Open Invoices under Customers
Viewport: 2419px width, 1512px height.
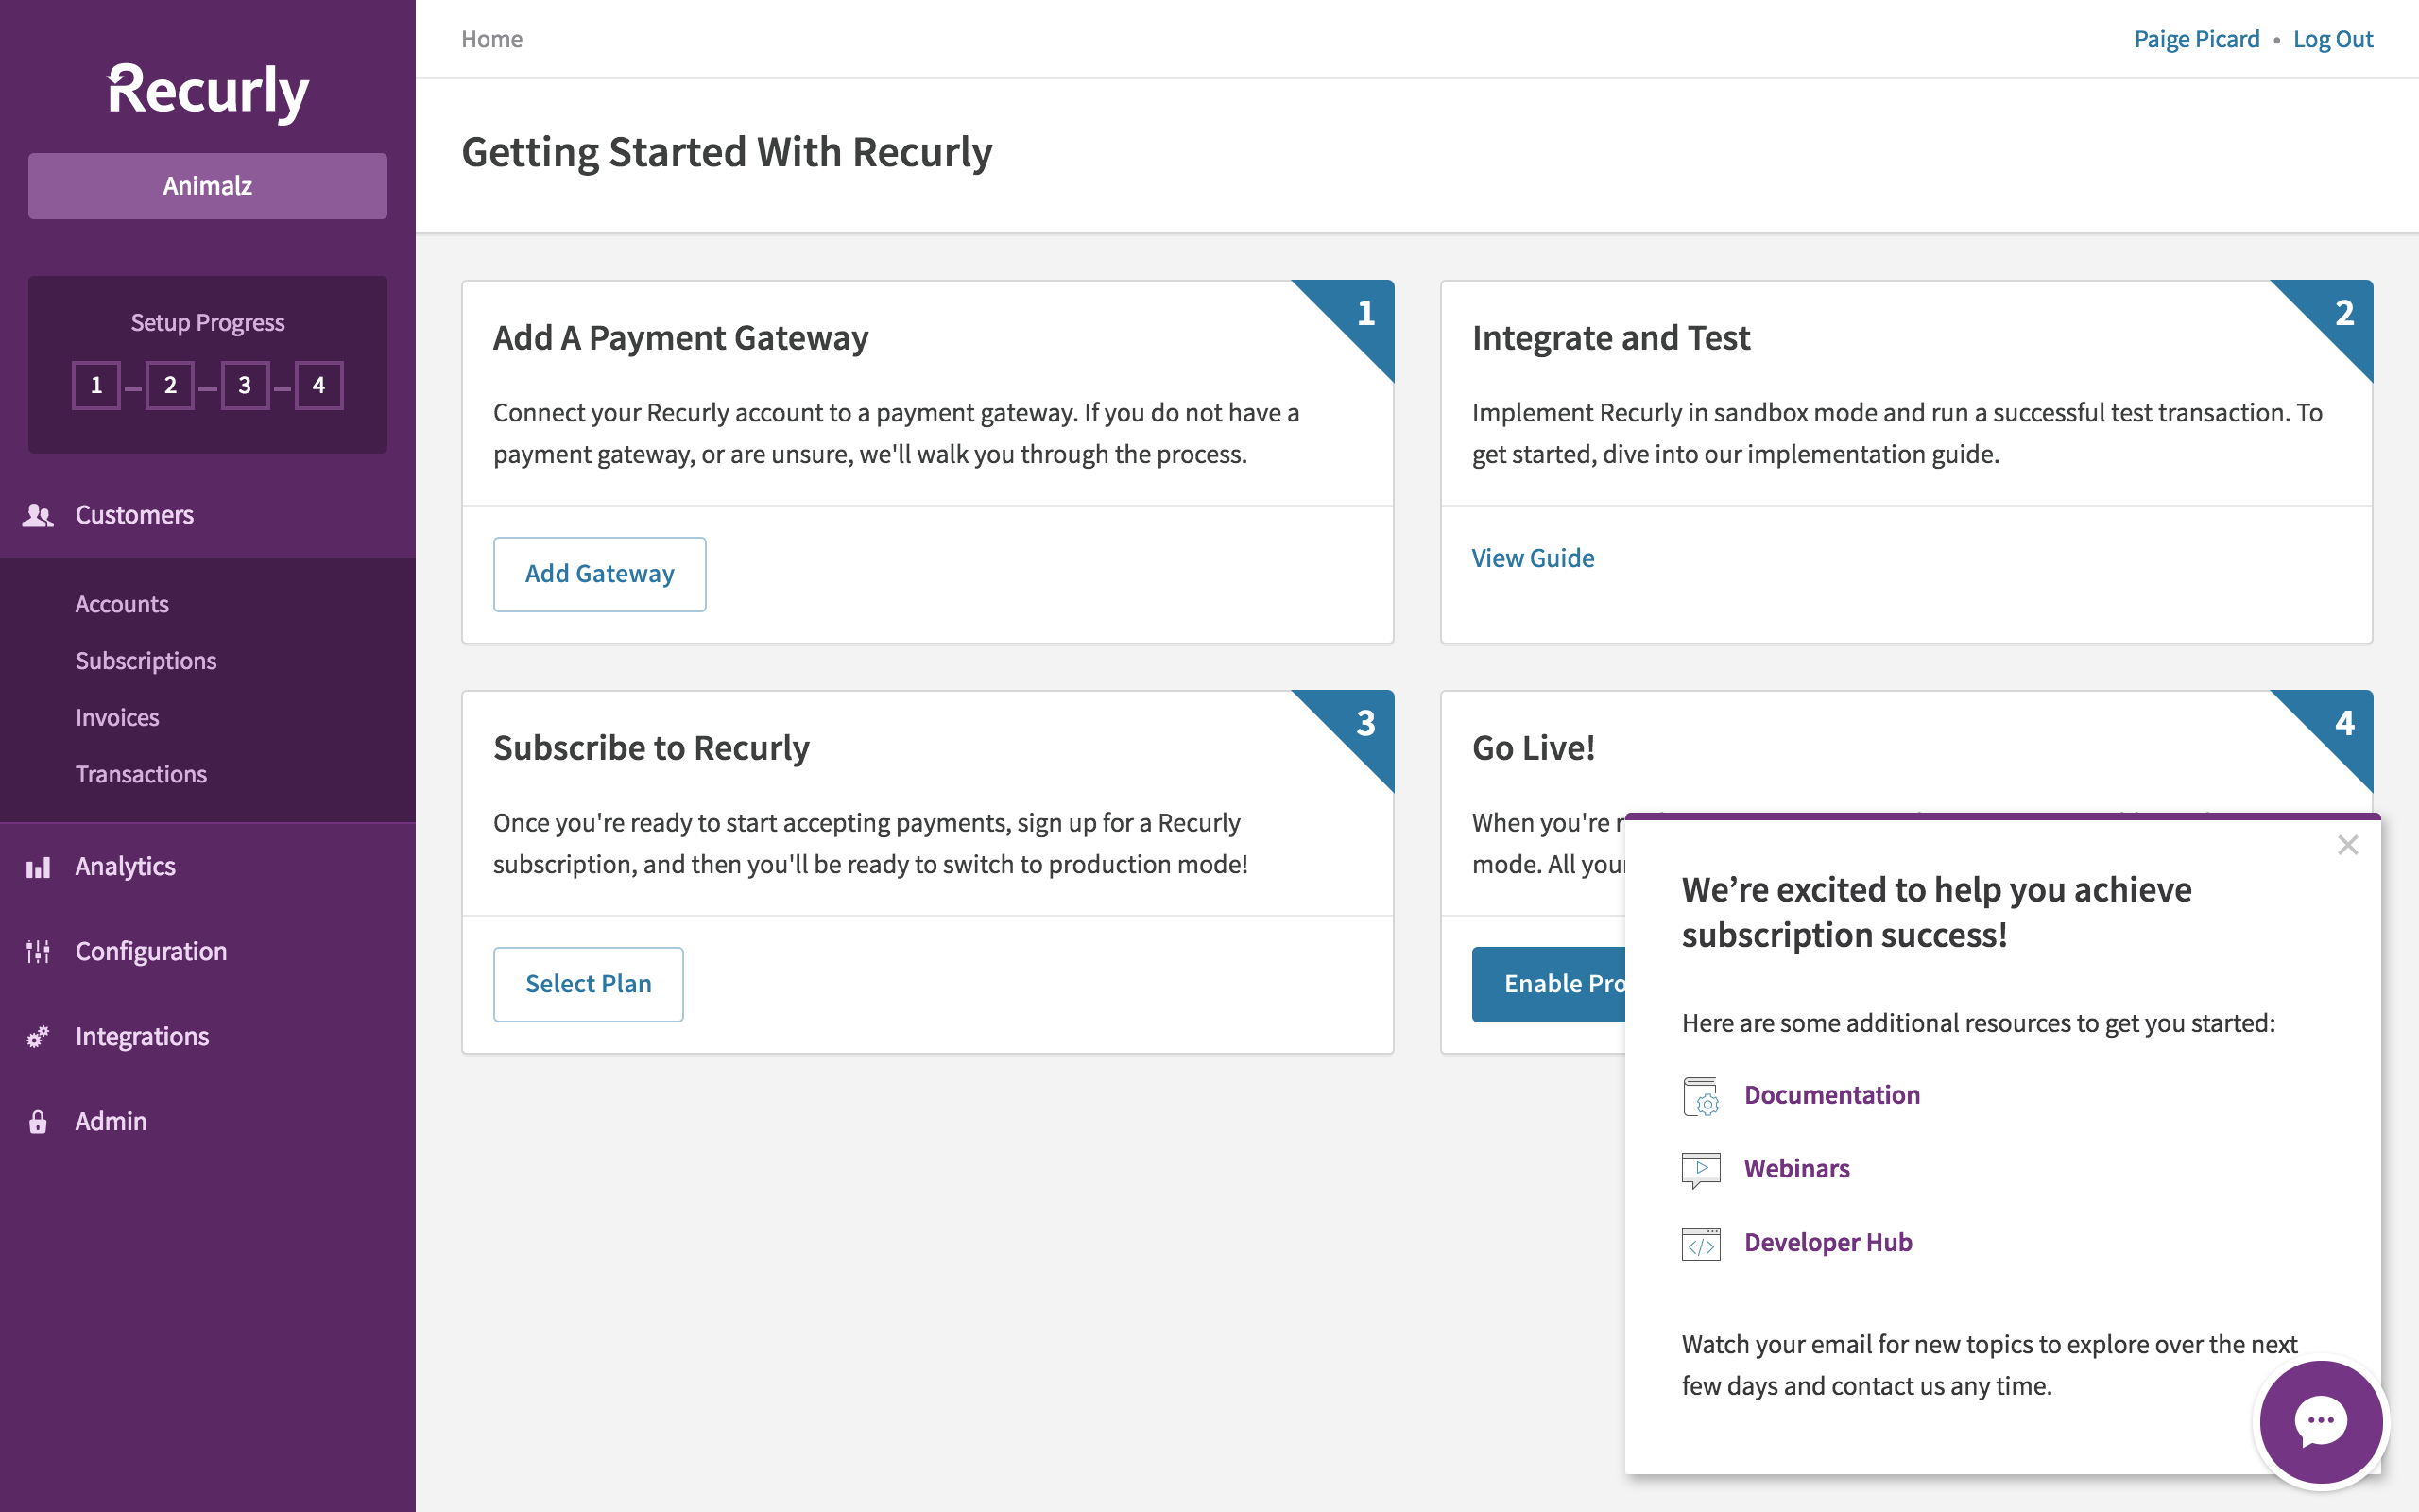[117, 718]
